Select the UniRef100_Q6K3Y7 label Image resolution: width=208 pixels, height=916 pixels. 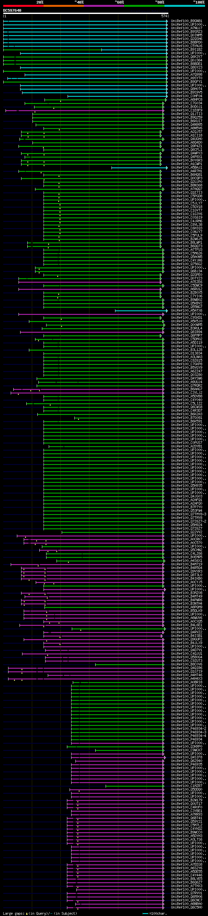click(x=187, y=57)
